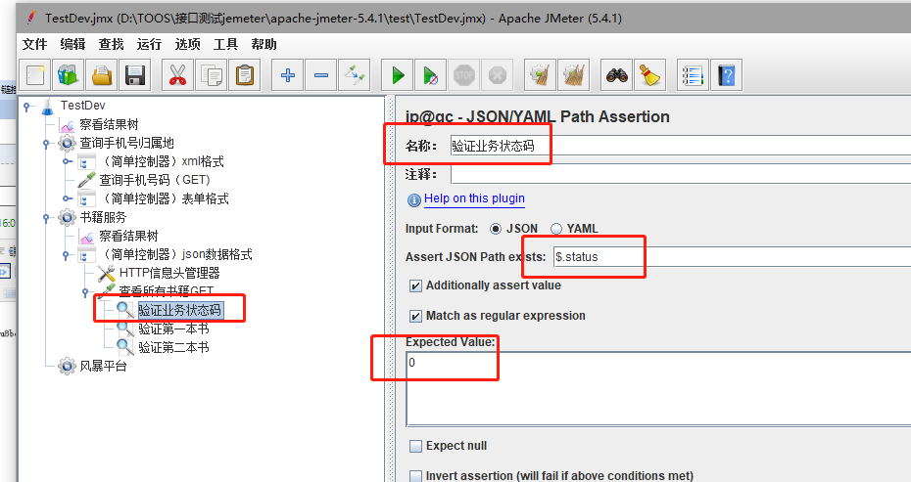Click the Expected Value text area
Screen dimensions: 911x482
[x=658, y=389]
